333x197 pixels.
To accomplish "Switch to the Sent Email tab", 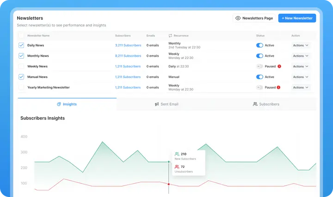I will (x=166, y=104).
